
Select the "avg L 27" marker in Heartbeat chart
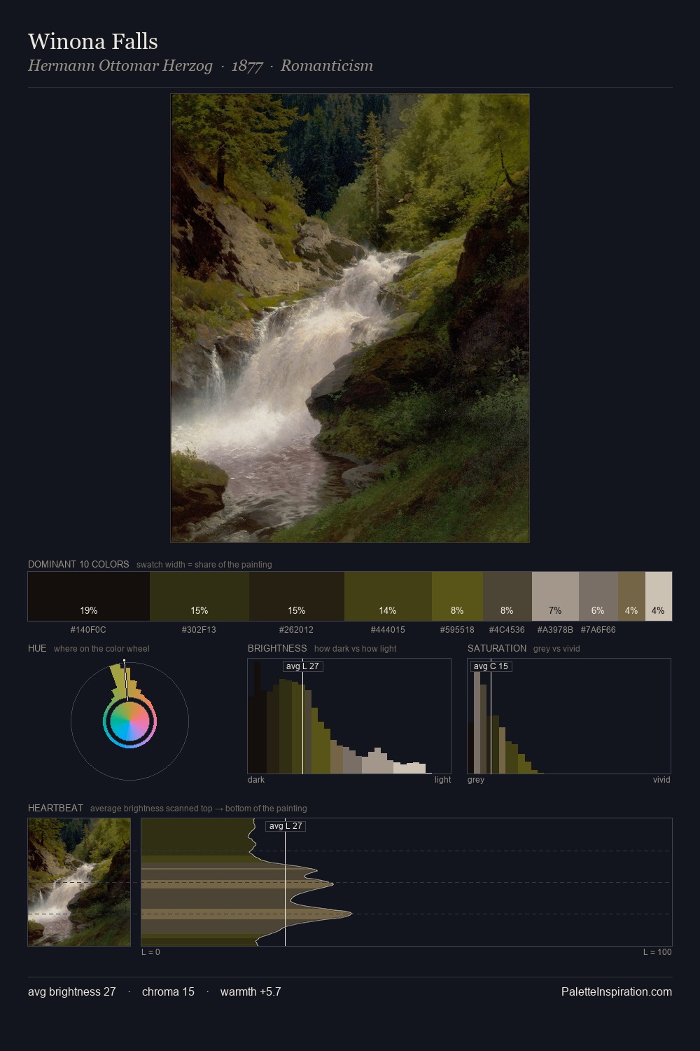[286, 826]
